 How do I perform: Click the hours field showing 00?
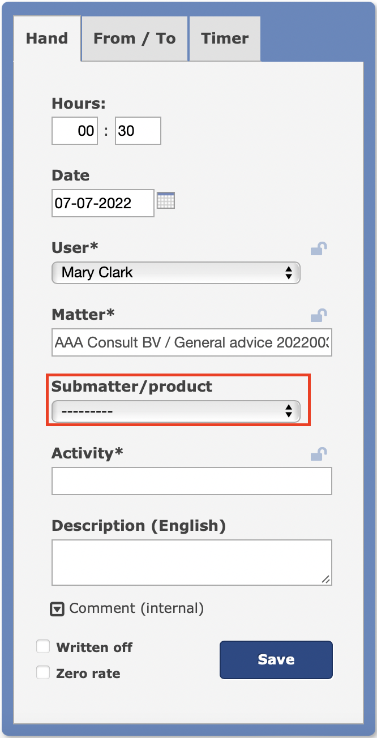point(75,131)
